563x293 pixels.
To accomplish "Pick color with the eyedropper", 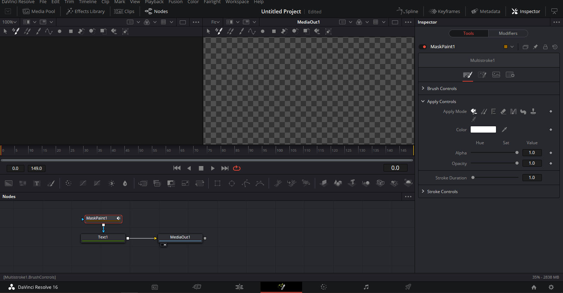I will point(504,129).
